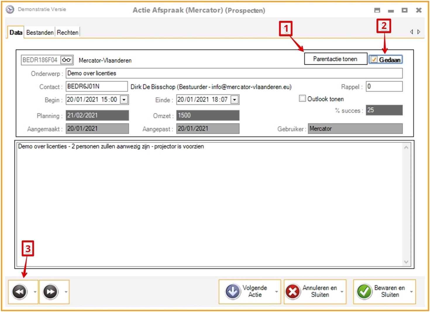Click the Onderwerp text field
The height and width of the screenshot is (312, 430).
(x=234, y=73)
